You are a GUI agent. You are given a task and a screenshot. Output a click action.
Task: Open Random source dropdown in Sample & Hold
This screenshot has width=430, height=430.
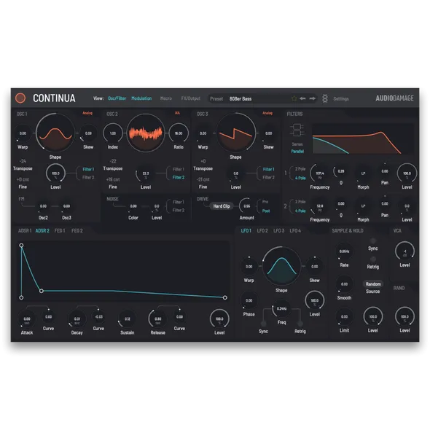tap(373, 284)
